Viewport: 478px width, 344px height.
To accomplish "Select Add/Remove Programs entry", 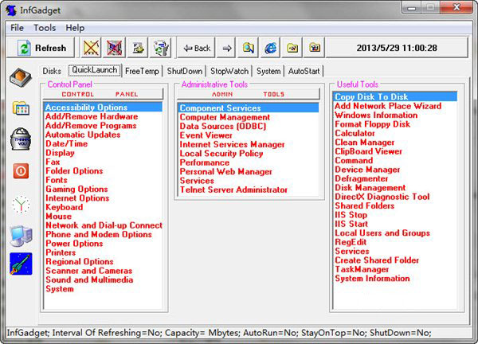I will tap(91, 126).
